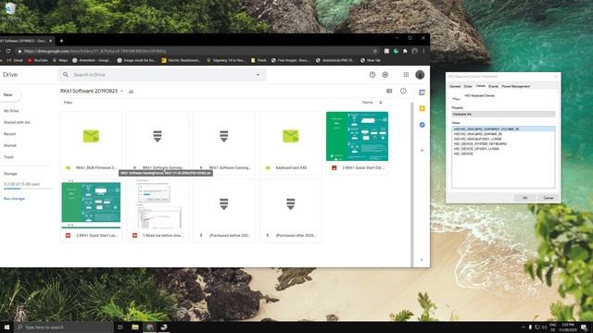Open the 1.Read me before dow file
The height and width of the screenshot is (333, 593).
[x=158, y=211]
